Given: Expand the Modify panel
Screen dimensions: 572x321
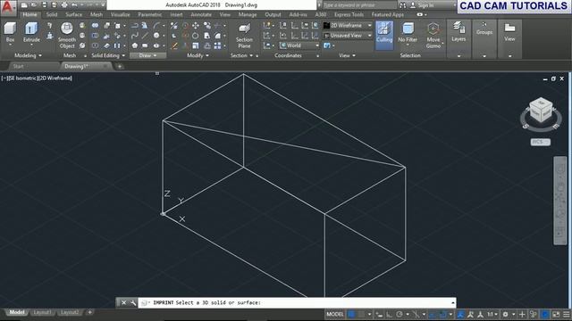Looking at the screenshot, I should pyautogui.click(x=198, y=55).
